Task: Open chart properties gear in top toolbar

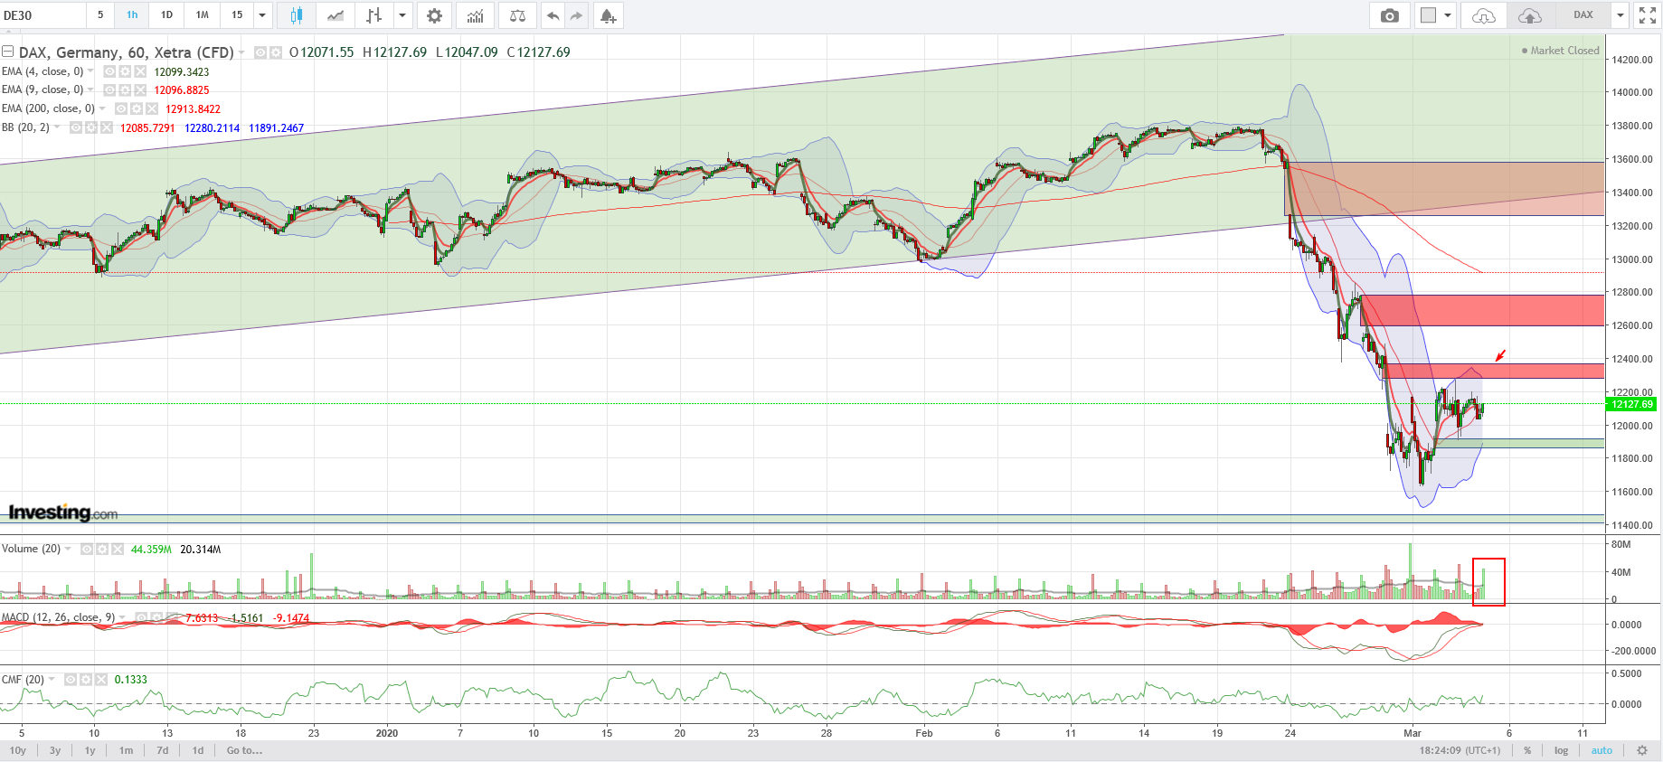Action: point(435,15)
